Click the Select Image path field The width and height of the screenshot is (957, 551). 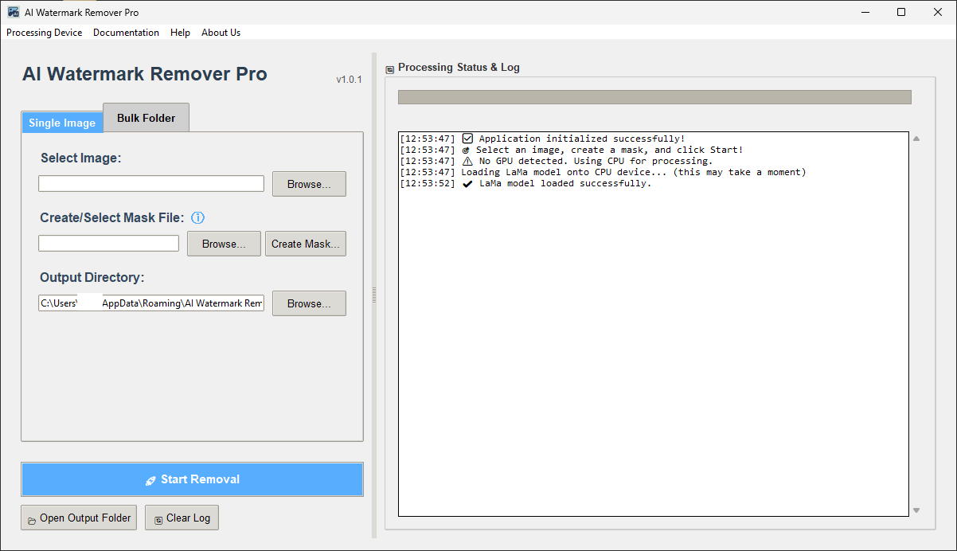point(151,184)
